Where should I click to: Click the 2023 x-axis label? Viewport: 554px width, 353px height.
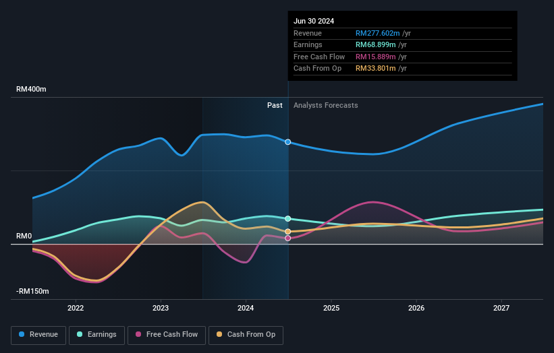[161, 308]
